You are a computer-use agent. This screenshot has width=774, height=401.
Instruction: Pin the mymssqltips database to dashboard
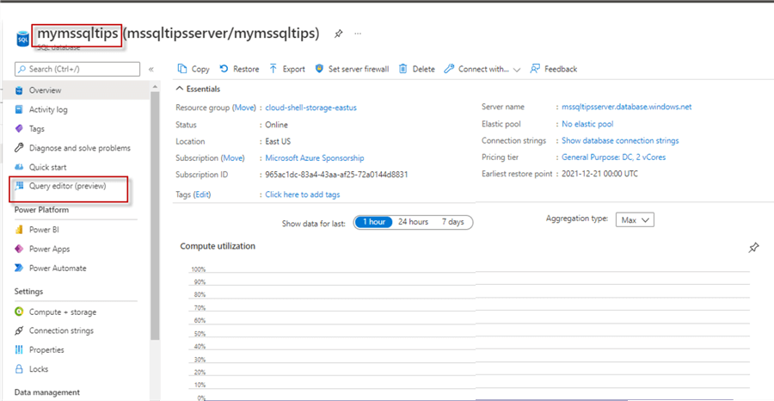click(x=338, y=34)
